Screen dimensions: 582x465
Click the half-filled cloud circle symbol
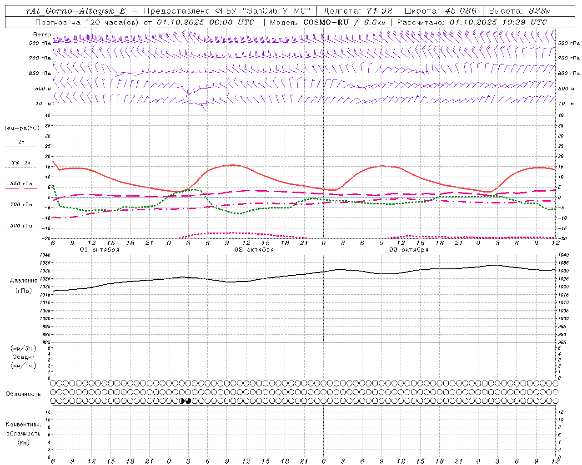(x=182, y=401)
